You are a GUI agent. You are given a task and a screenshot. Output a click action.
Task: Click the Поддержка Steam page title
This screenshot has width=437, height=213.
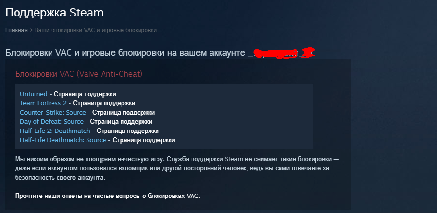click(x=54, y=13)
